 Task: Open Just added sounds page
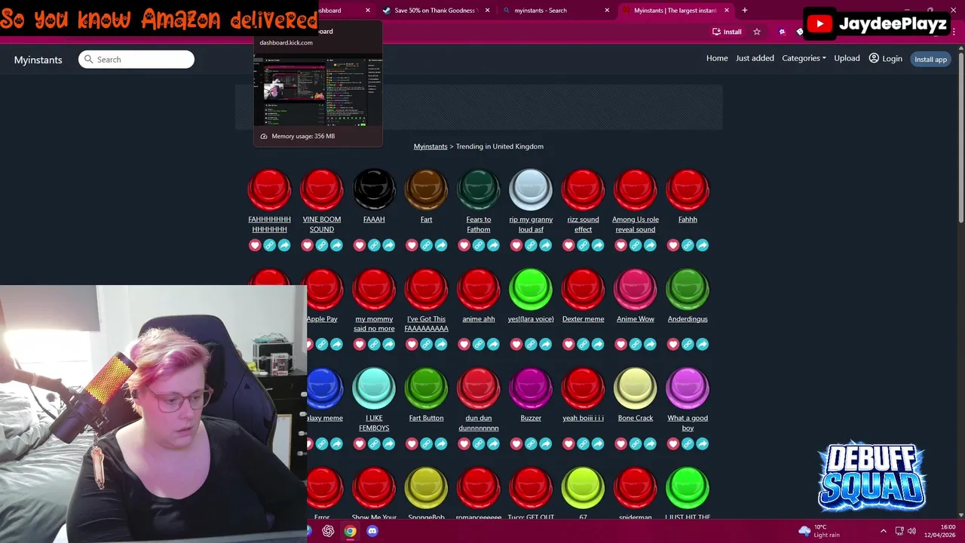[755, 58]
